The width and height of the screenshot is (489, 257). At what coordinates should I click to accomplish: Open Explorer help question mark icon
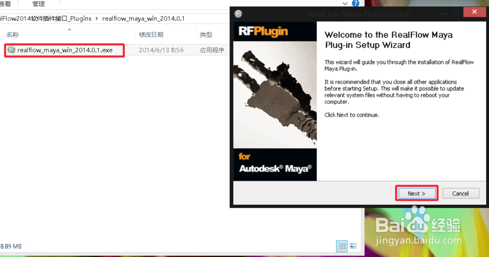pos(356,3)
